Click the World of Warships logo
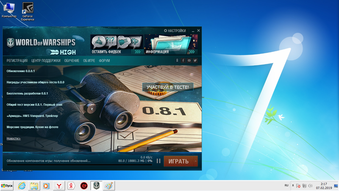Viewport: 339px width, 191px height. (x=41, y=43)
